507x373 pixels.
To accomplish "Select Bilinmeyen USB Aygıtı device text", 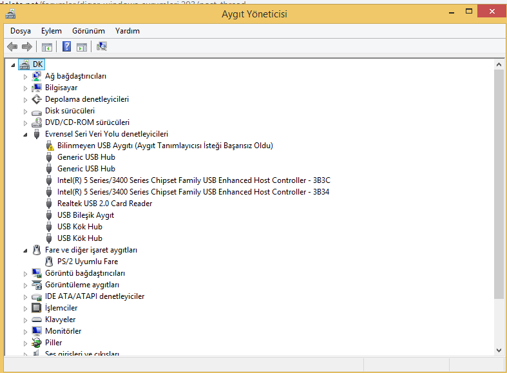I will pos(165,146).
